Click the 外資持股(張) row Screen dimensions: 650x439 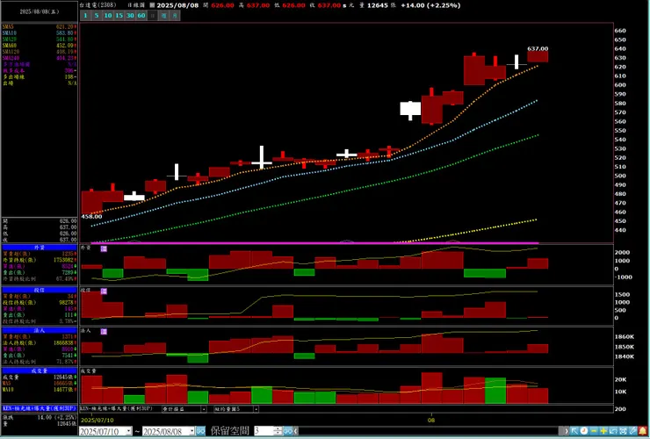tap(40, 260)
